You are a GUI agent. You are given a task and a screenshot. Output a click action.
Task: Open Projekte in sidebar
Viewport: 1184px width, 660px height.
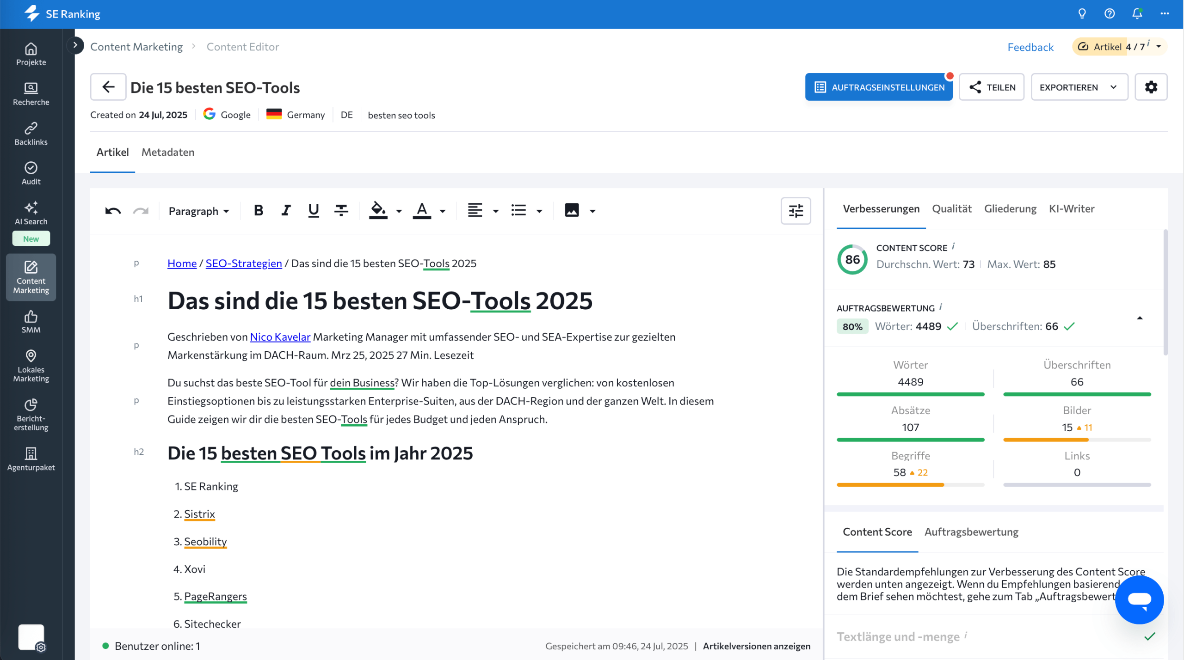[31, 55]
